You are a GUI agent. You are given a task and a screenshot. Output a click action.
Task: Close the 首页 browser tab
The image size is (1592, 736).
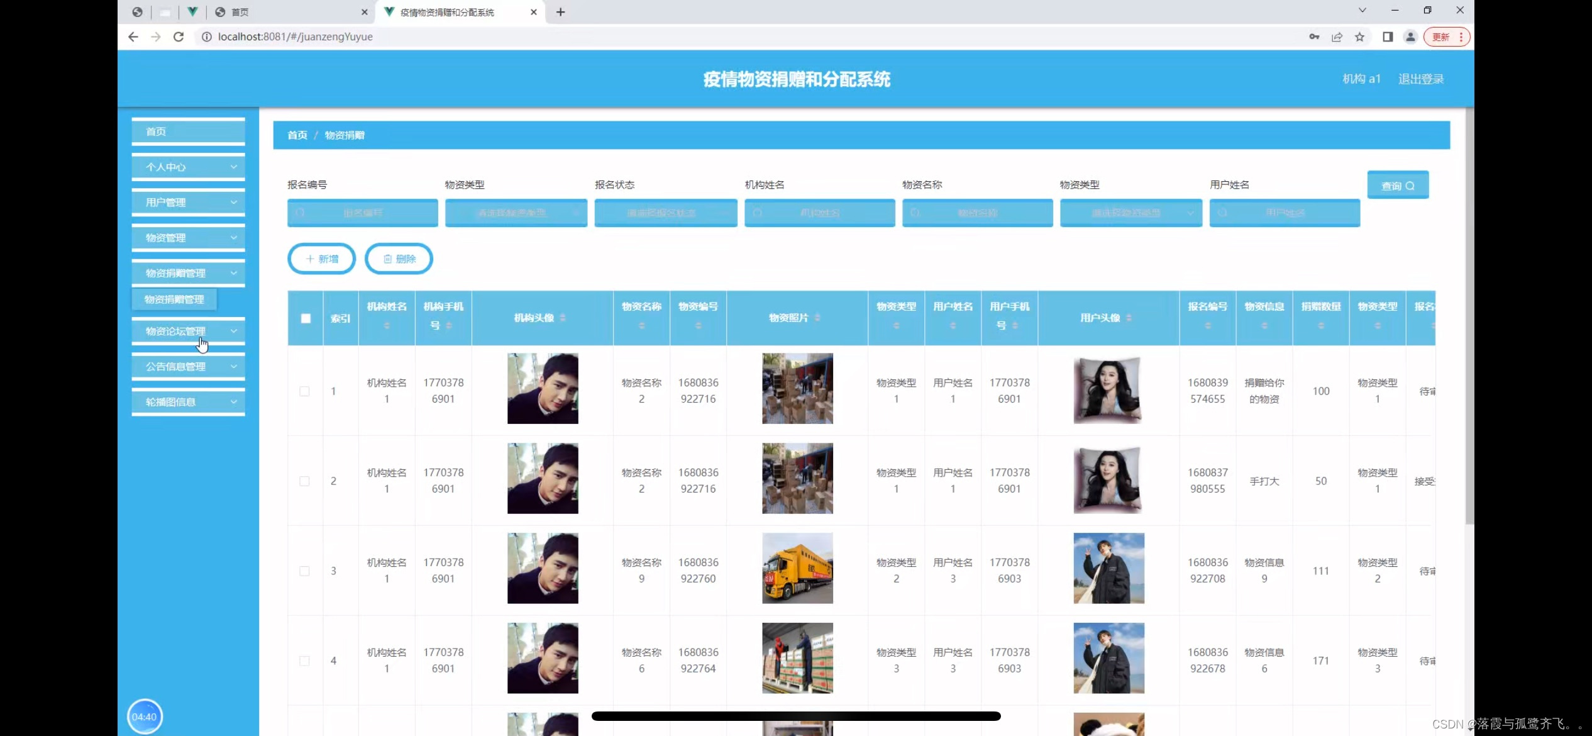pyautogui.click(x=364, y=12)
